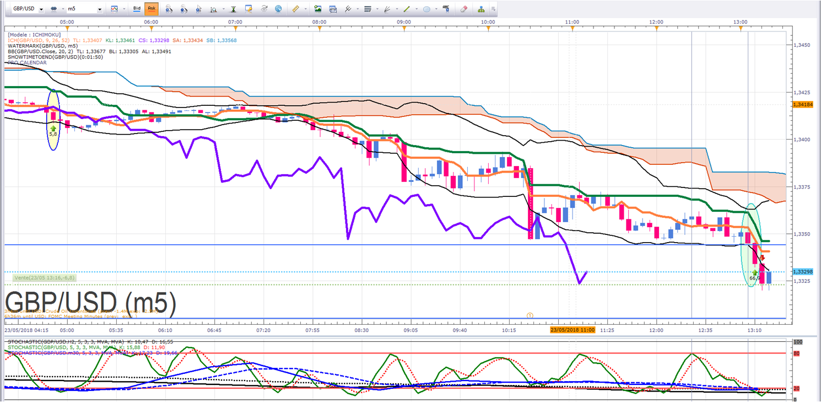Viewport: 821px width, 402px height.
Task: Click the 1,3450 price scale label
Action: click(802, 45)
